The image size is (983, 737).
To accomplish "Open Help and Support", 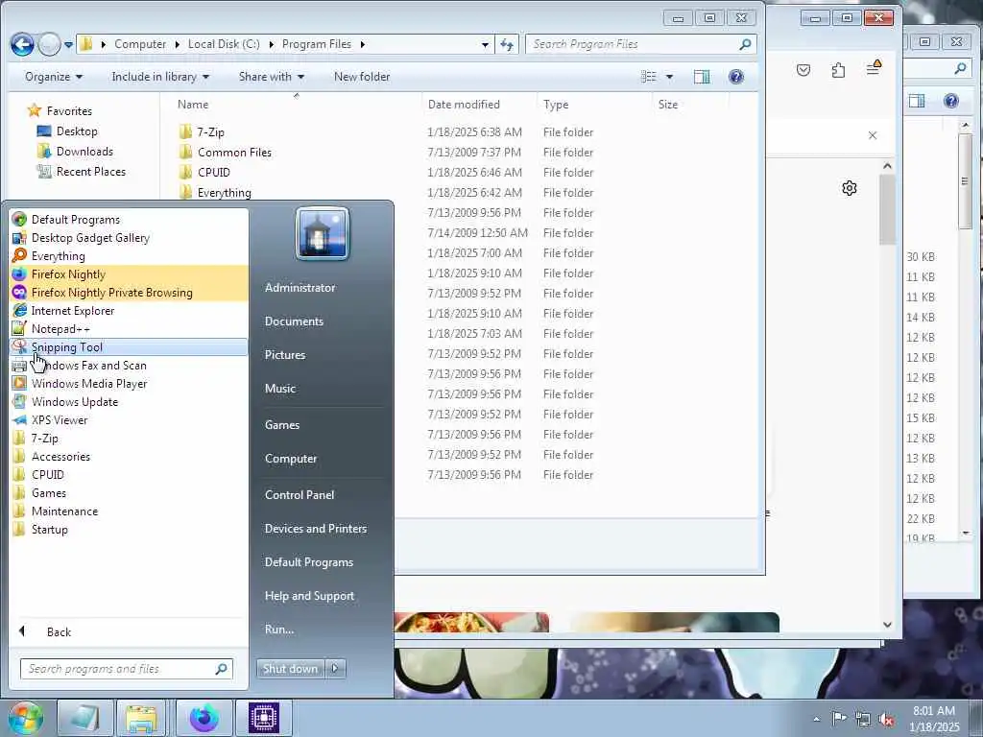I will click(310, 596).
